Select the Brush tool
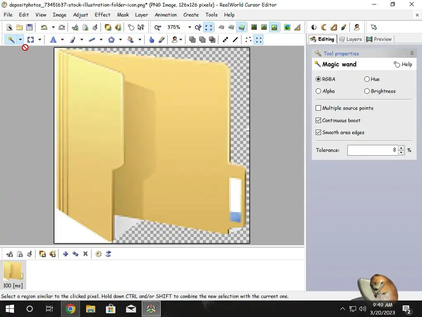The image size is (422, 317). 73,40
